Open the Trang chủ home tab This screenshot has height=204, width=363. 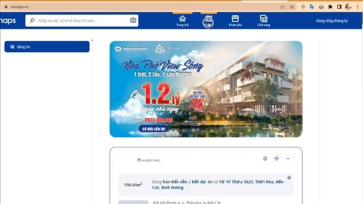click(x=183, y=21)
